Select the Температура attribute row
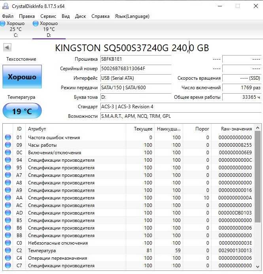This screenshot has width=263, height=274. (x=129, y=251)
